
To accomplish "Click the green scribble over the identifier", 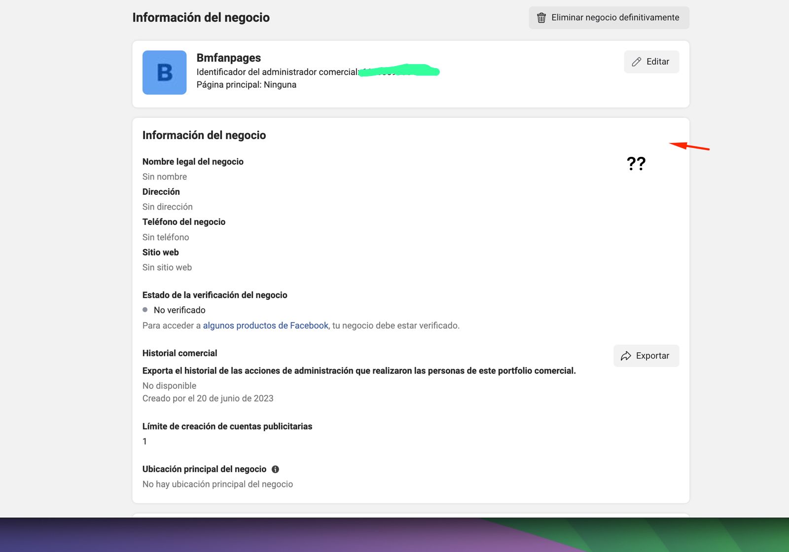I will pyautogui.click(x=399, y=71).
